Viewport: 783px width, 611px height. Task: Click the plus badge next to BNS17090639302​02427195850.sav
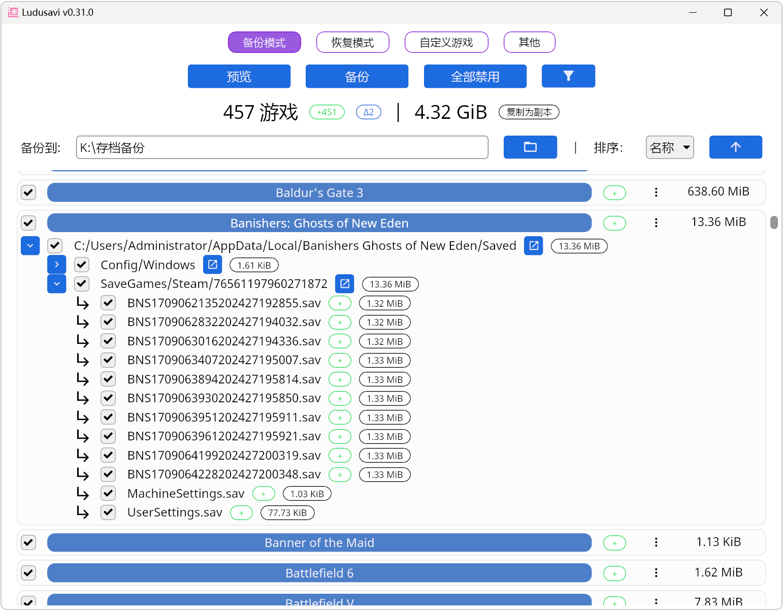[340, 399]
